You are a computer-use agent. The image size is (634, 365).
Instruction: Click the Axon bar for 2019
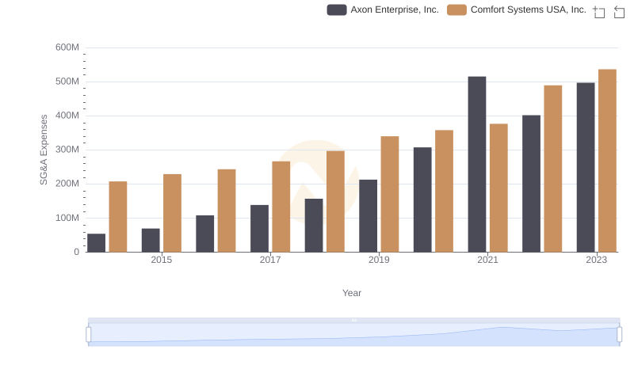coord(368,216)
